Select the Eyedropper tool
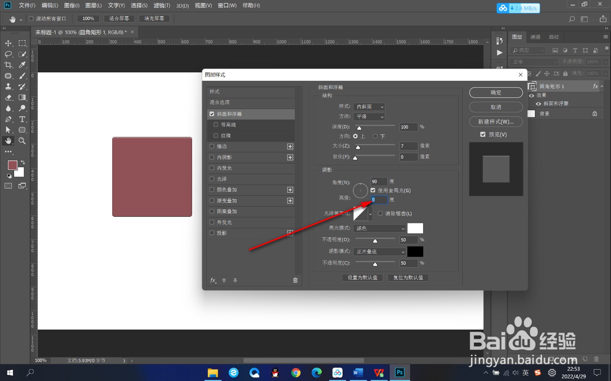 click(22, 65)
